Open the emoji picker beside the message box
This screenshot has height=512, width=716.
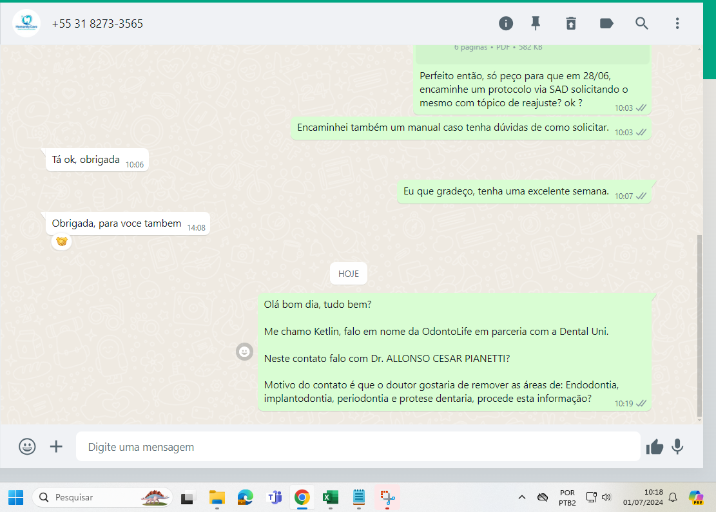point(27,446)
